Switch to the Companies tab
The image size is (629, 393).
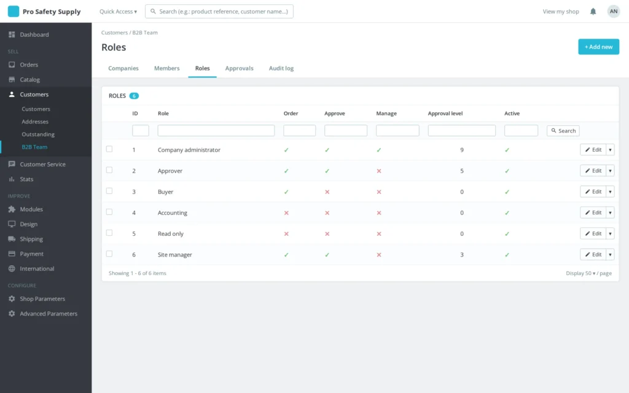pyautogui.click(x=123, y=68)
